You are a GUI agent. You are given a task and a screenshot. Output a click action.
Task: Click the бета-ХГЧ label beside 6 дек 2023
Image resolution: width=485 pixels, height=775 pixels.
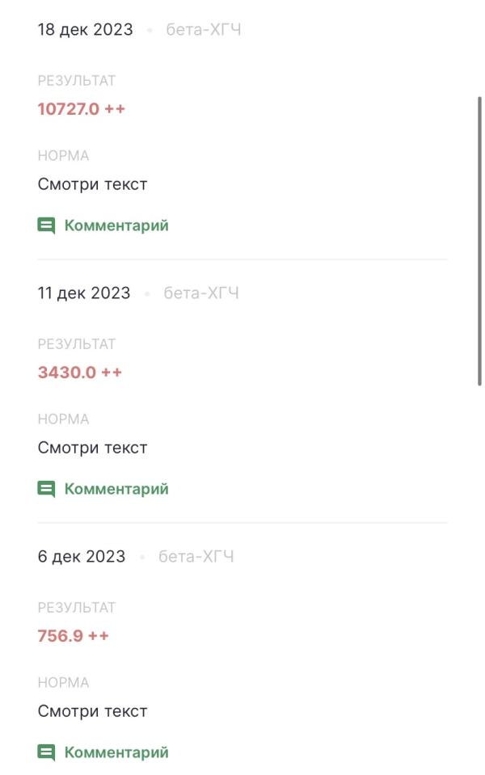196,557
